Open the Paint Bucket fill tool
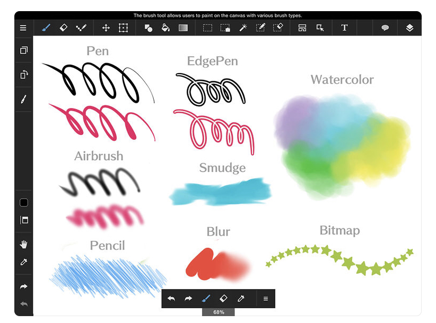The image size is (436, 323). [x=165, y=28]
